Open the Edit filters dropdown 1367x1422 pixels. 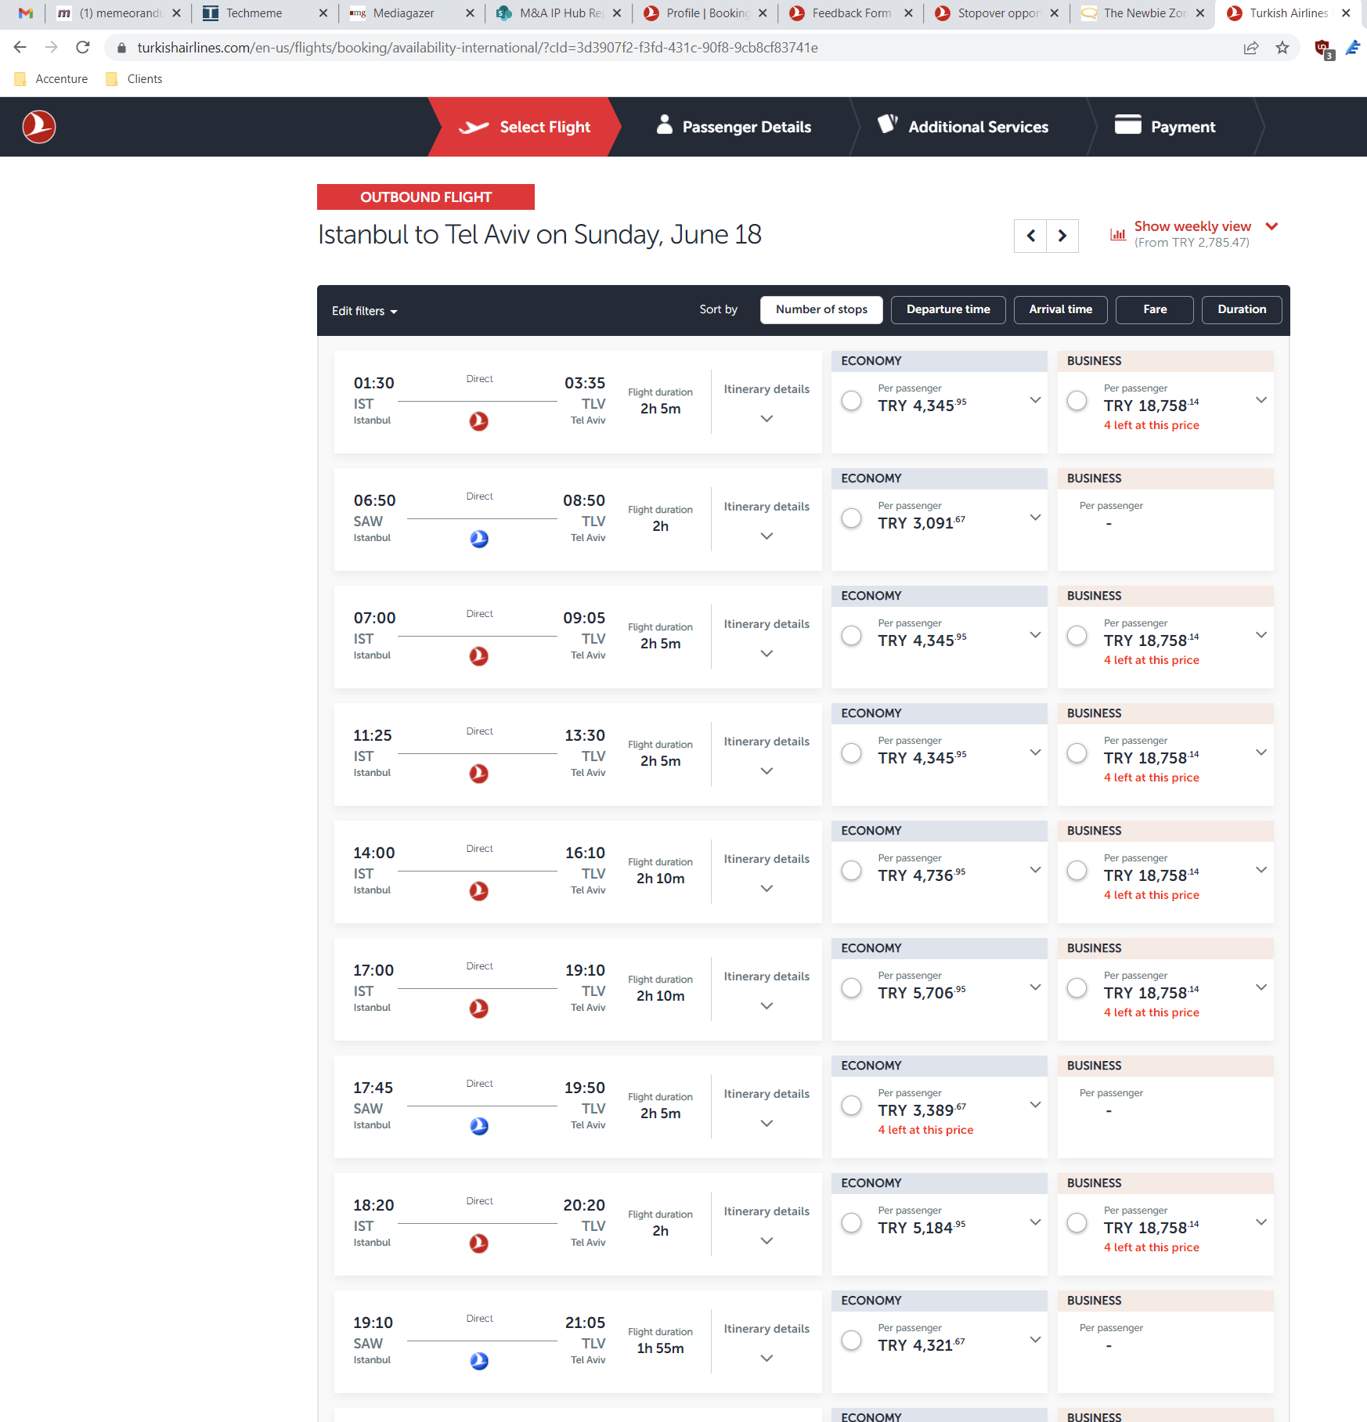pyautogui.click(x=364, y=311)
